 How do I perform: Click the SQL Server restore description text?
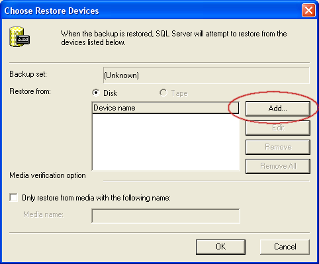pyautogui.click(x=174, y=38)
